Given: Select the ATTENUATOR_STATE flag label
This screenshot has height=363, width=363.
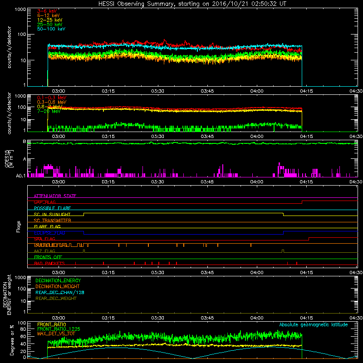Looking at the screenshot, I should pos(55,196).
